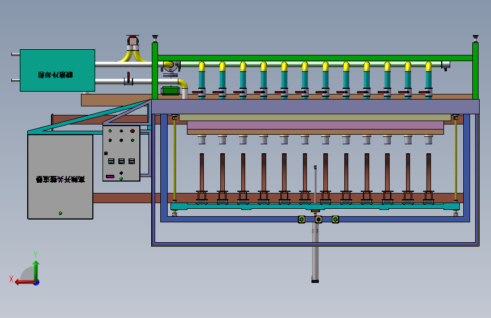Screen dimensions: 491x318
Task: Select the pink plate under the top beam
Action: click(315, 125)
